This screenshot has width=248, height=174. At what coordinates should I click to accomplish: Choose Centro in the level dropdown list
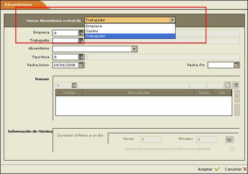pos(130,31)
